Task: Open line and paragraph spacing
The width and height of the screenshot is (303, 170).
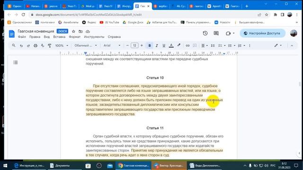Action: tap(213, 46)
